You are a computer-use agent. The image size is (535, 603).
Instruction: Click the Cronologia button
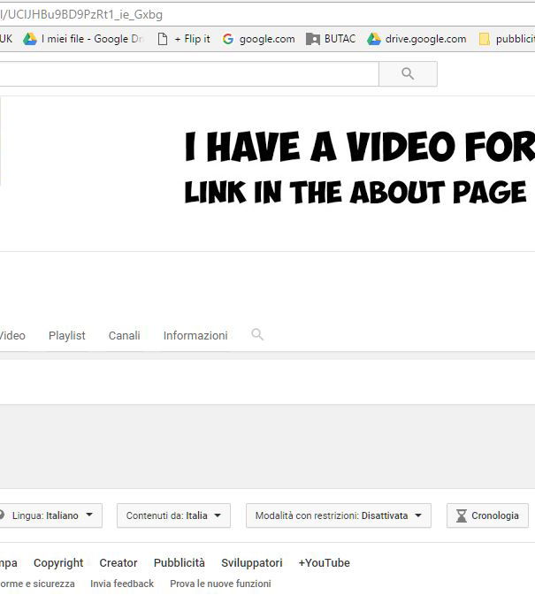coord(487,515)
